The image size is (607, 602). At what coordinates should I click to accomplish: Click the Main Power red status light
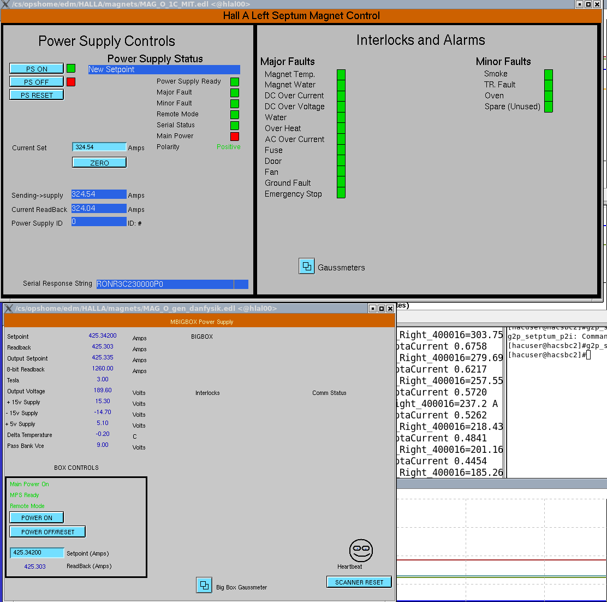click(235, 137)
